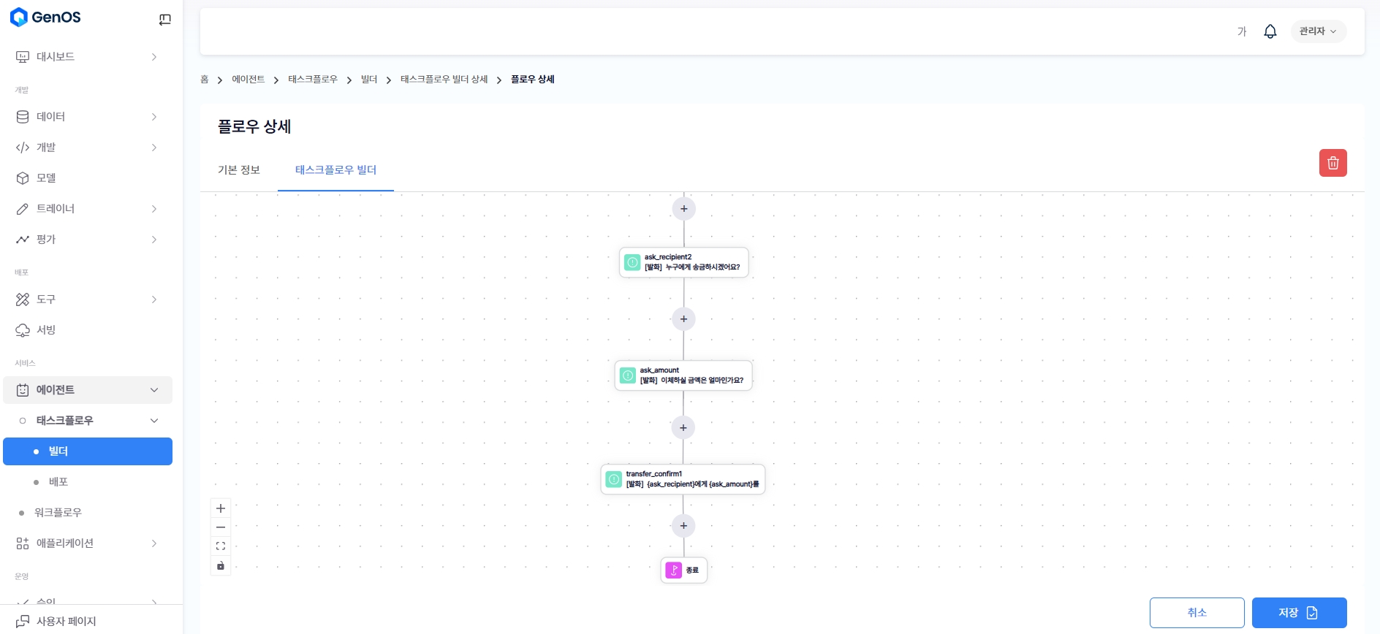Switch to the 기본 정보 tab
The height and width of the screenshot is (634, 1380).
tap(239, 170)
